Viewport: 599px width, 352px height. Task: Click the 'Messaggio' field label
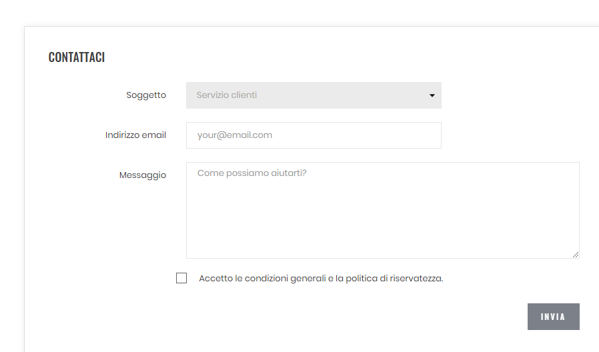(143, 175)
